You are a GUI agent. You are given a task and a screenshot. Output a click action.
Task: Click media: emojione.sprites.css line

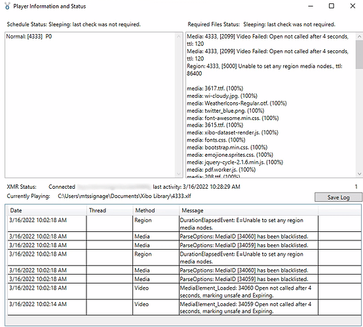click(230, 155)
